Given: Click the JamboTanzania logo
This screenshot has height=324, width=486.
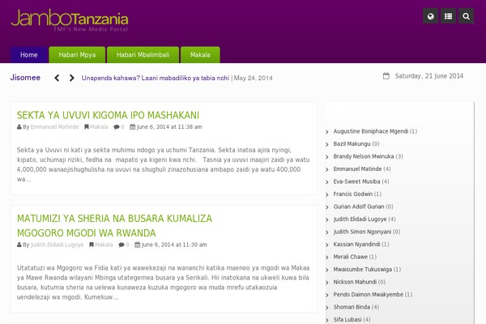Looking at the screenshot, I should tap(70, 20).
